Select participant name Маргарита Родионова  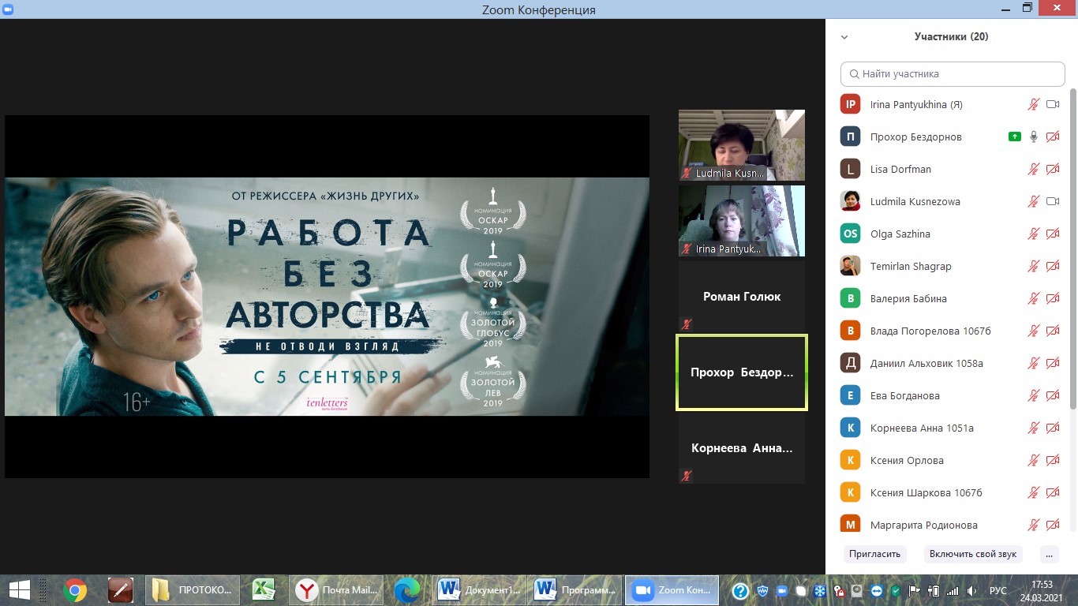(x=923, y=525)
